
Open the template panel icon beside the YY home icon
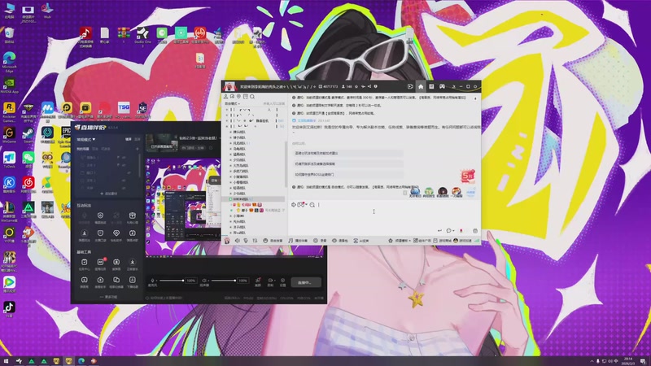pyautogui.click(x=431, y=87)
